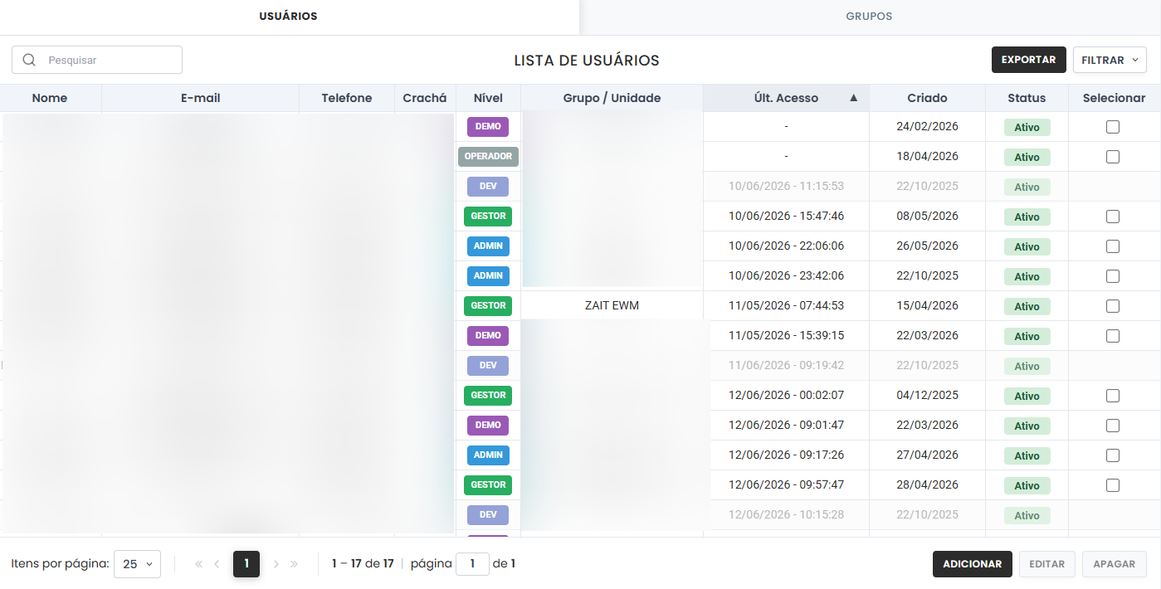Sort by the Telefone column header
Screen dimensions: 1161x589
pos(347,98)
